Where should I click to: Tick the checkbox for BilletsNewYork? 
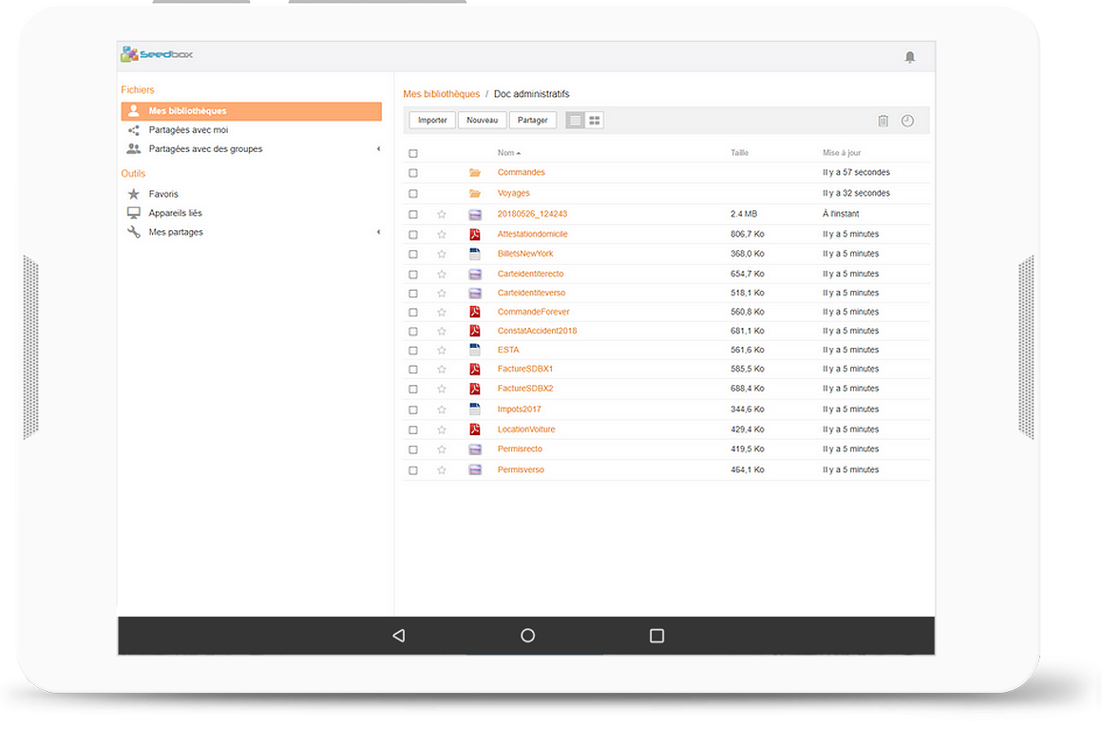(x=413, y=255)
